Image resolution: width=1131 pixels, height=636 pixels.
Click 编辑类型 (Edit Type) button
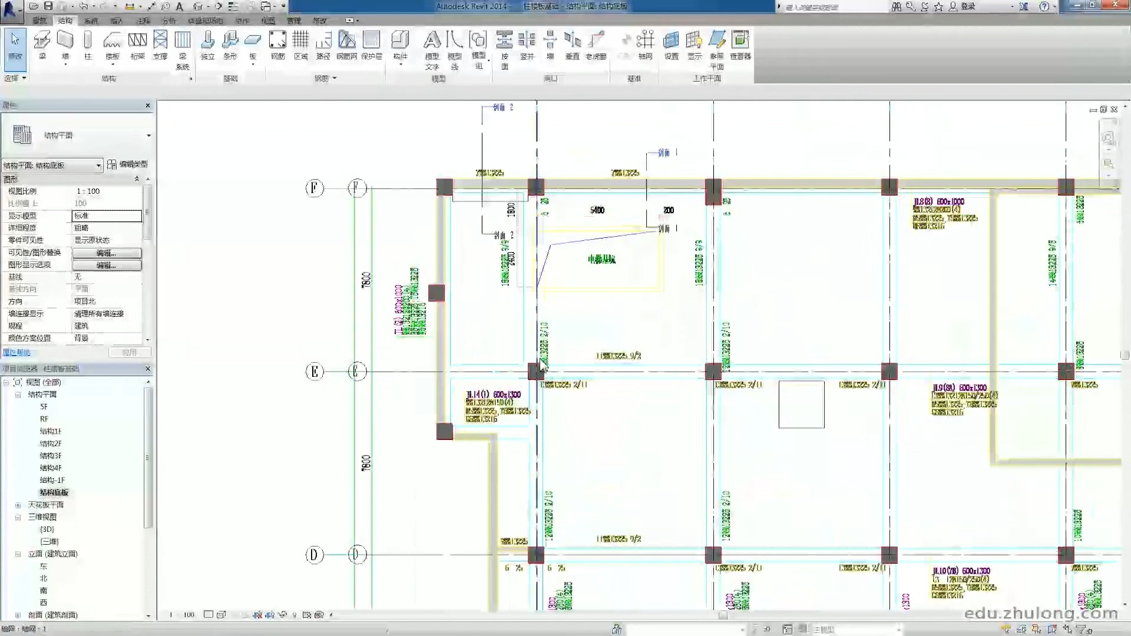(128, 164)
